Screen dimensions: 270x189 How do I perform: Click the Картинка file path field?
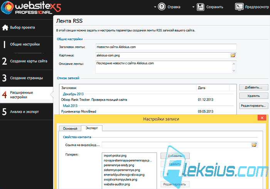click(163, 55)
